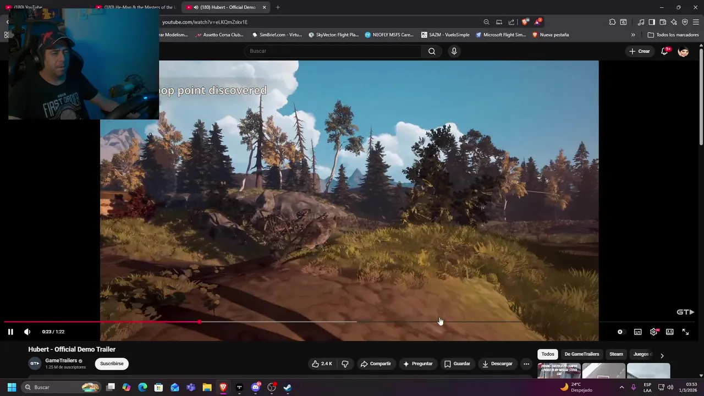Open the SimBrief.com bookmark
The image size is (704, 396).
click(x=277, y=35)
